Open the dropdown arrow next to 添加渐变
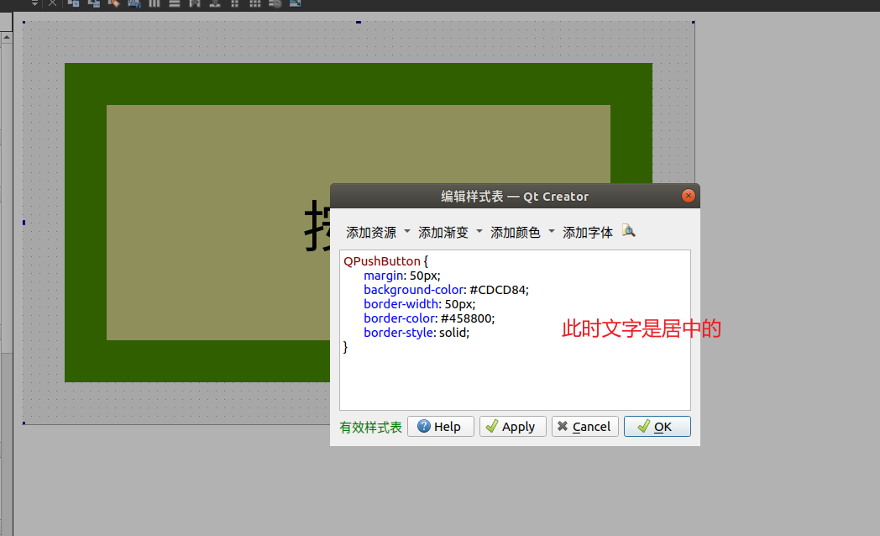The image size is (880, 536). pos(479,231)
